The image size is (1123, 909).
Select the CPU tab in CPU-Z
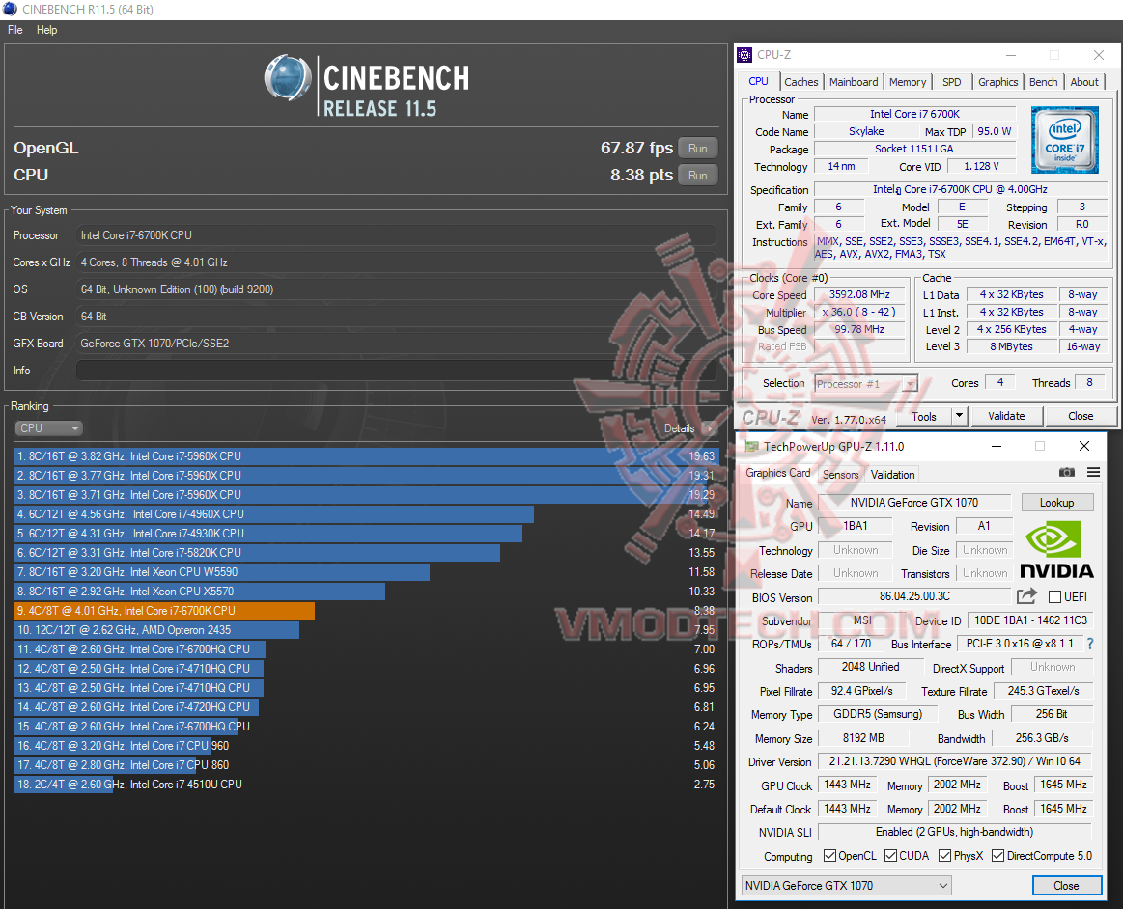tap(758, 81)
